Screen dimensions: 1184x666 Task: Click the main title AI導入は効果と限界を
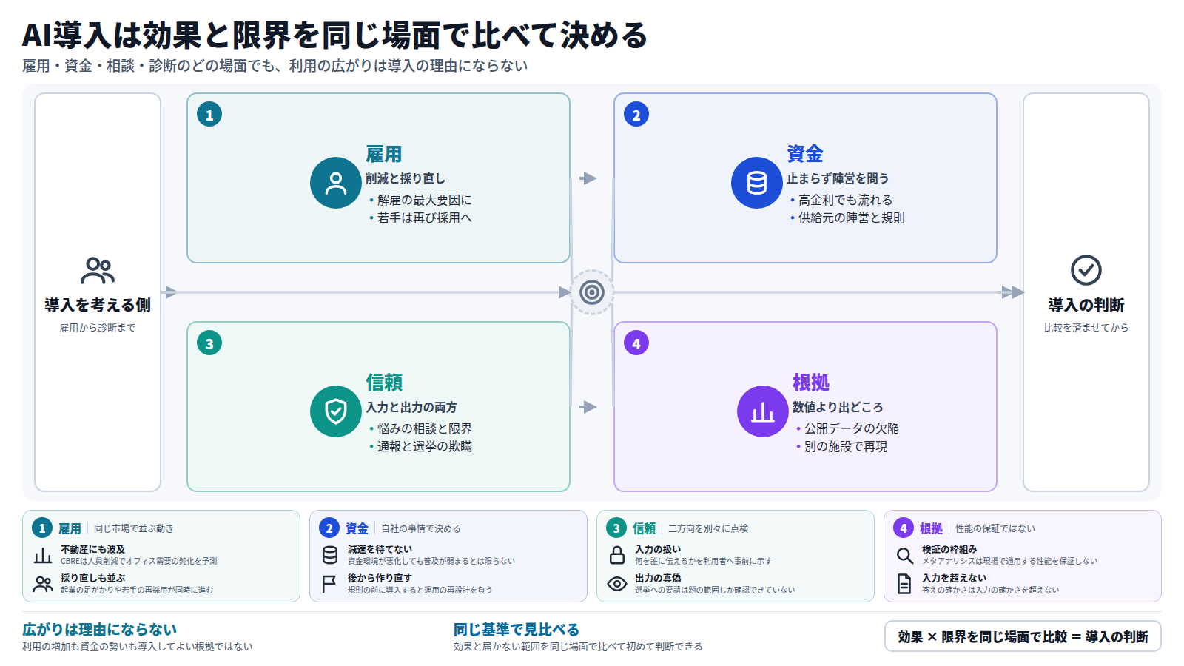(x=335, y=36)
